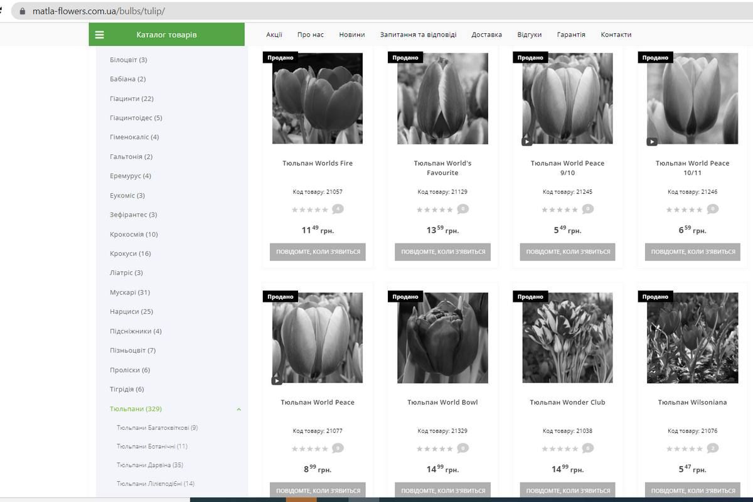
Task: Click the padlock icon in the address bar
Action: (x=23, y=11)
